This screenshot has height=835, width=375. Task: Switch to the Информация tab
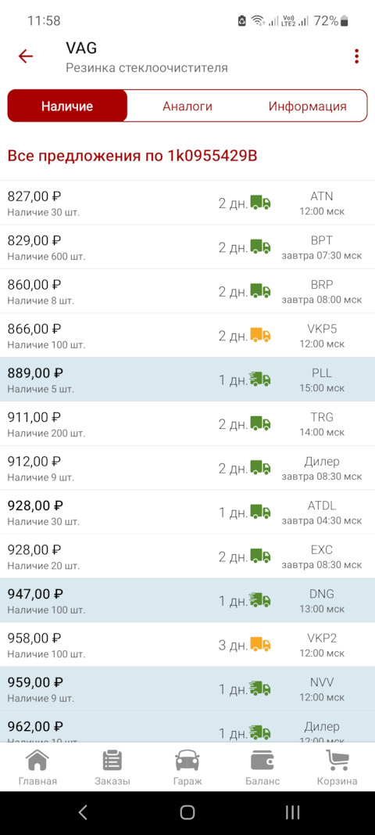click(x=308, y=106)
